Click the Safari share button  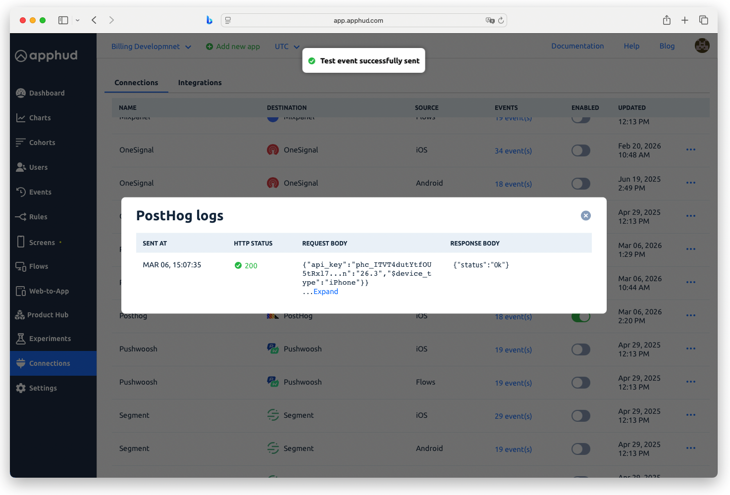click(x=667, y=20)
